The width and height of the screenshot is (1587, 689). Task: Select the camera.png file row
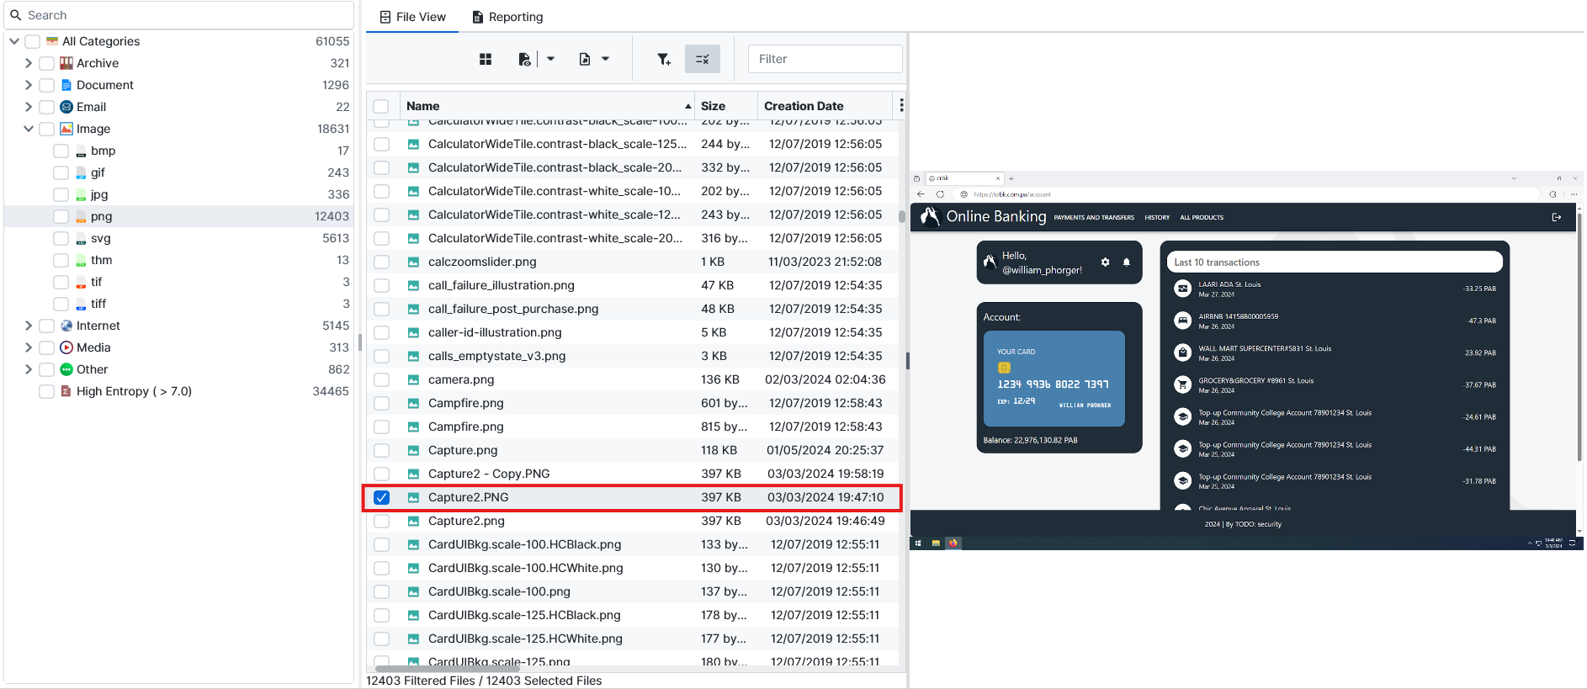461,379
